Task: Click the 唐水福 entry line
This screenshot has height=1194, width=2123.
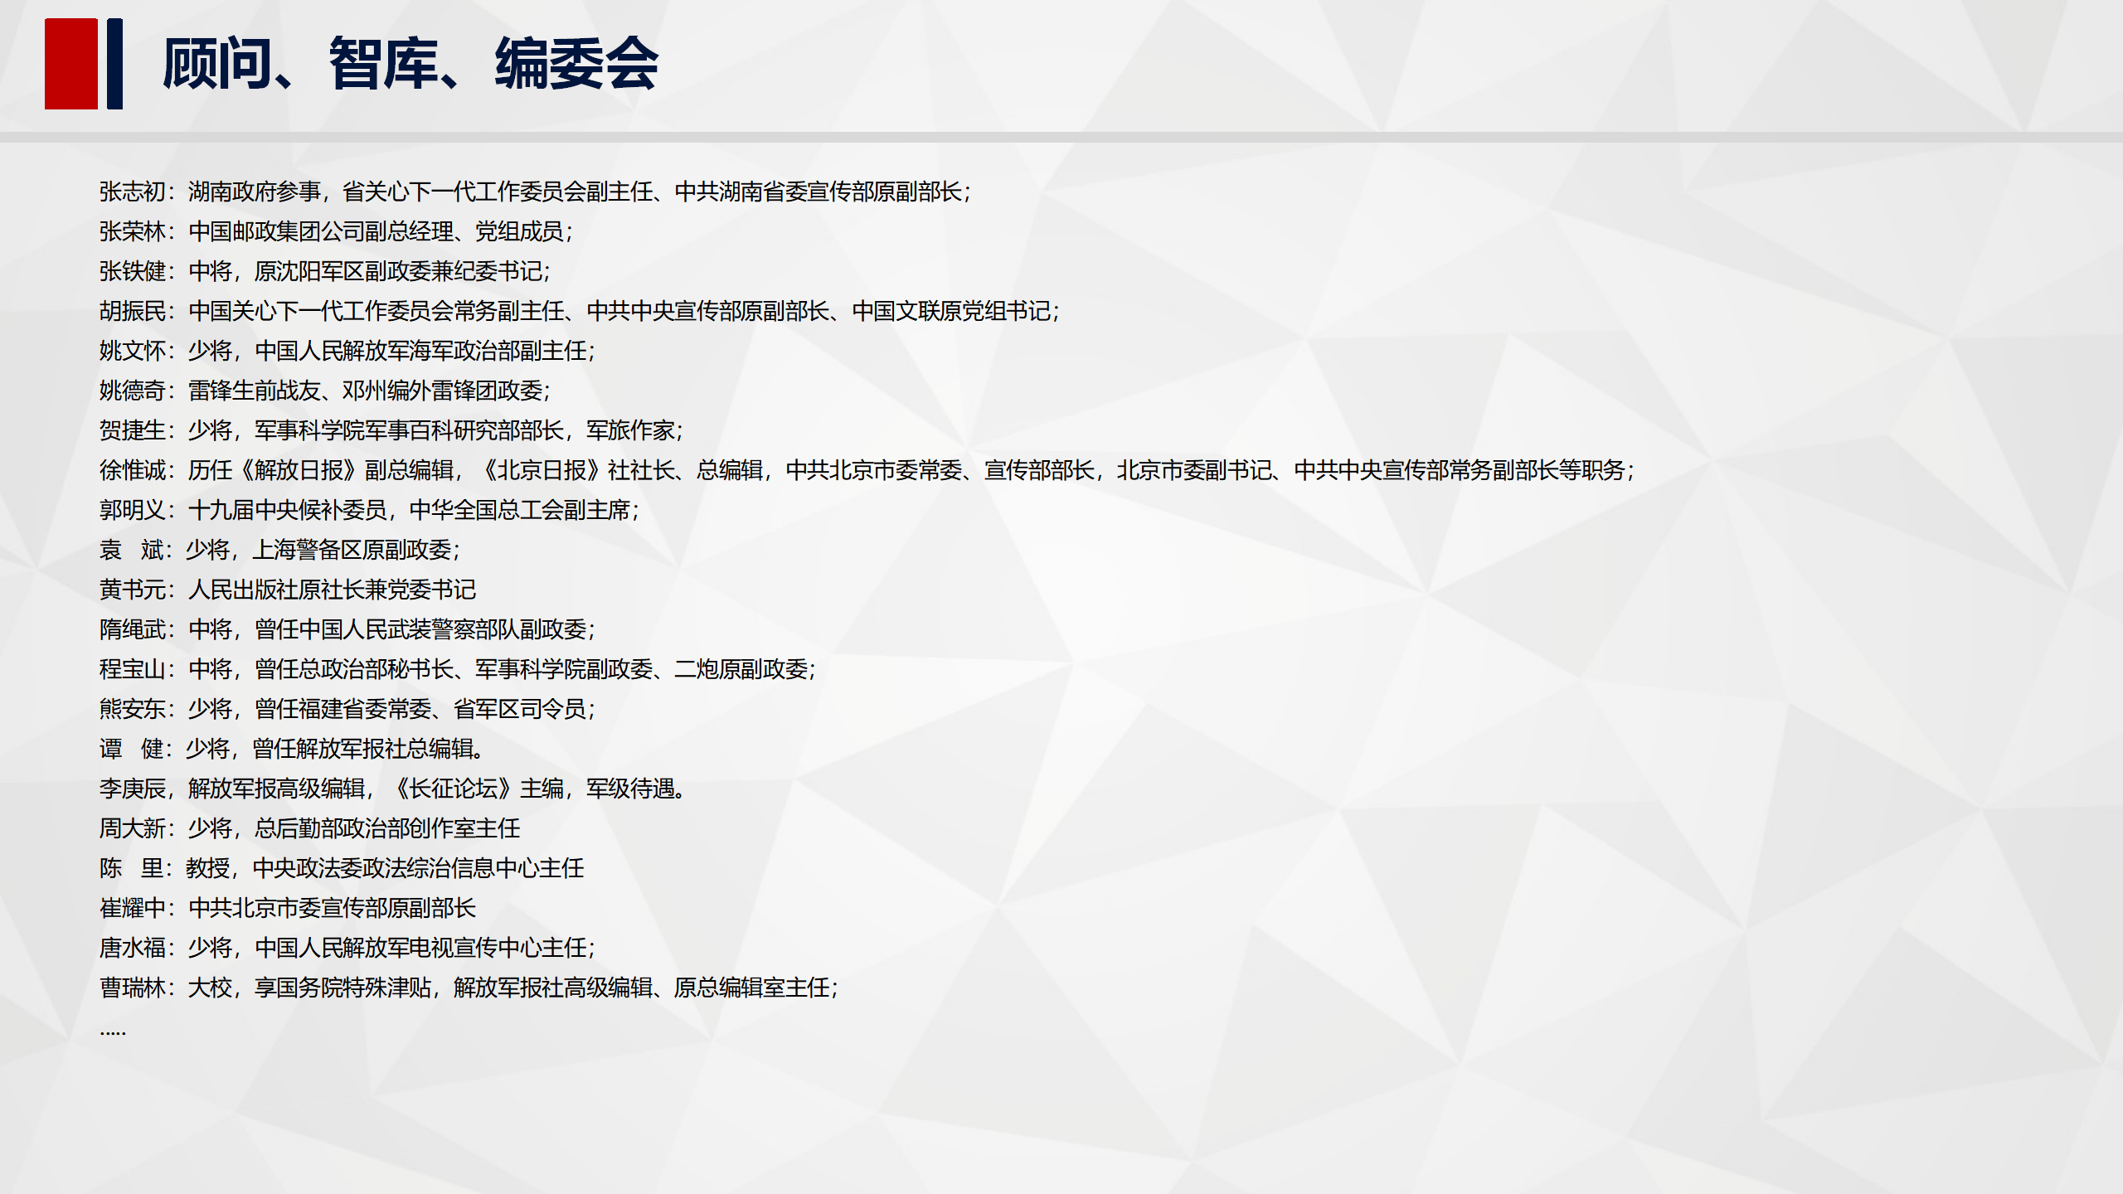Action: [x=347, y=948]
